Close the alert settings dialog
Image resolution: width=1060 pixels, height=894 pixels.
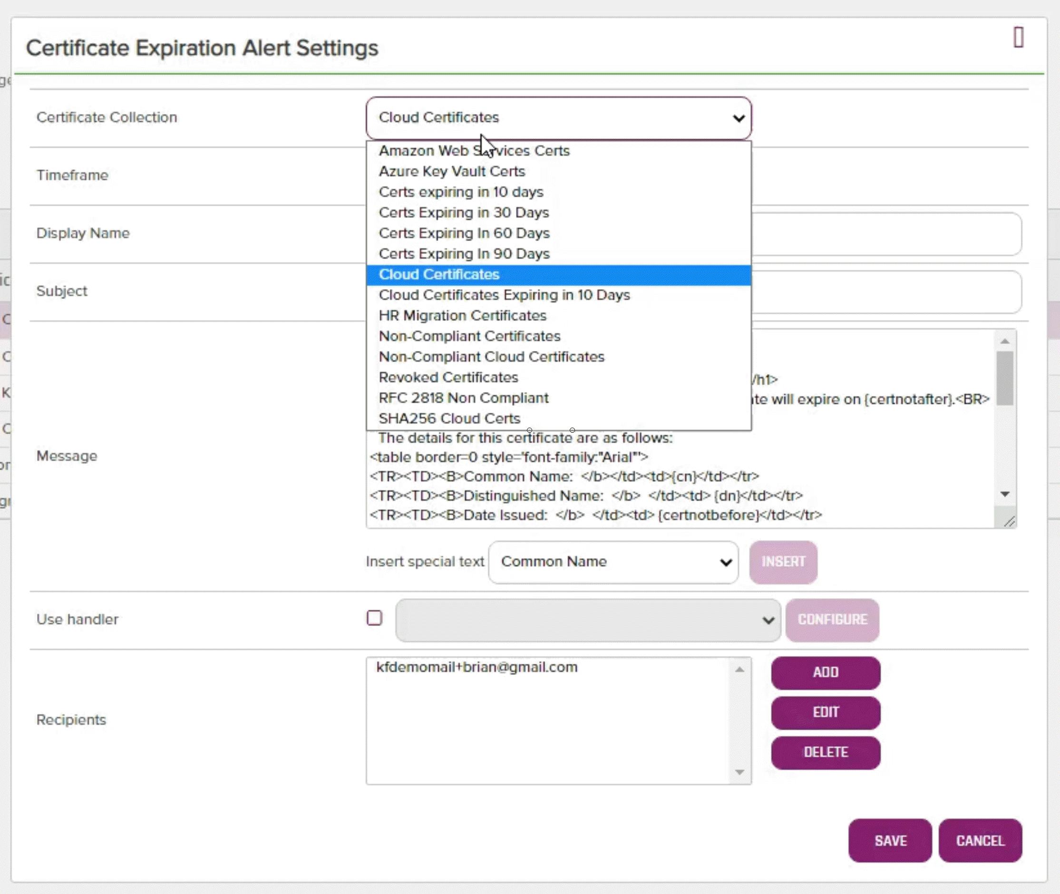[1018, 38]
